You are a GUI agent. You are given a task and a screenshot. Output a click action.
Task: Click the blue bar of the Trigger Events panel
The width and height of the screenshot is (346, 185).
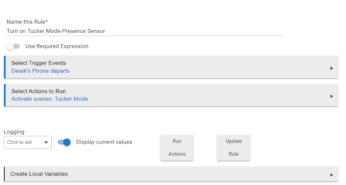click(5, 67)
